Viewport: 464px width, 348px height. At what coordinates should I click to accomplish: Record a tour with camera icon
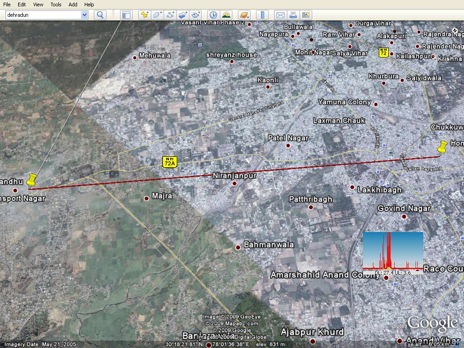(196, 15)
